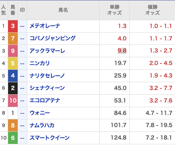Image resolution: width=175 pixels, height=145 pixels.
Task: Open the ナリタセレーノ horse link
Action: tap(47, 76)
